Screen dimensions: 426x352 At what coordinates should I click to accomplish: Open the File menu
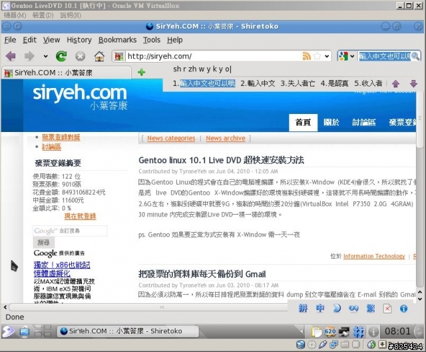click(11, 40)
